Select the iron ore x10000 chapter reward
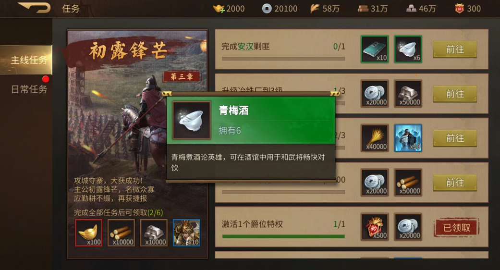This screenshot has width=500, height=270. [154, 233]
